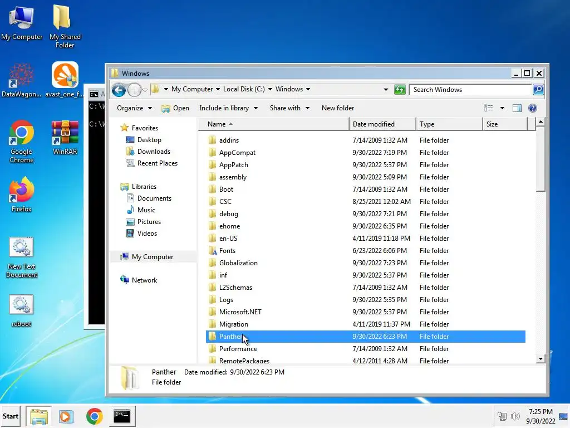This screenshot has height=428, width=570.
Task: Show the preview pane
Action: (517, 108)
